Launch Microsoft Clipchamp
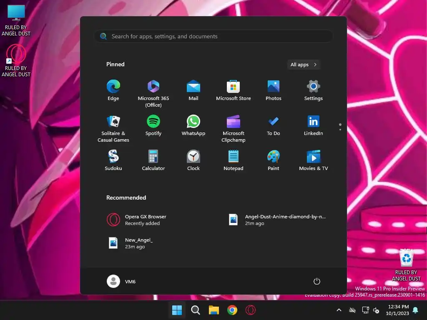This screenshot has width=427, height=320. 234,128
